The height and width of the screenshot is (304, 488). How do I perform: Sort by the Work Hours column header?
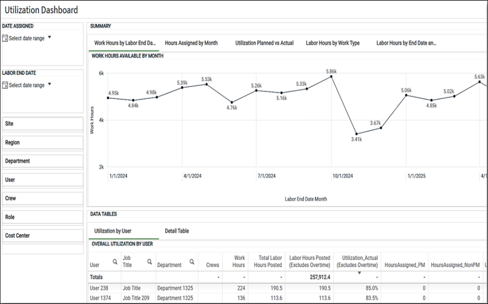point(239,261)
